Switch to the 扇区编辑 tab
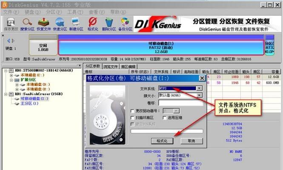 pos(128,67)
